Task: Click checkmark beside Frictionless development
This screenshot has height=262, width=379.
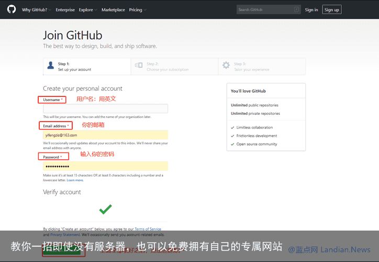Action: tap(232, 136)
